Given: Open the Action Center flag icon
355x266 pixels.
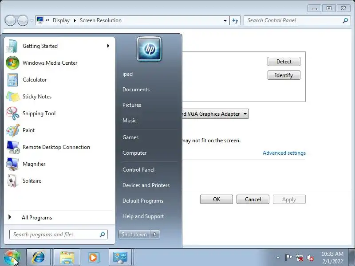Looking at the screenshot, I should 288,258.
